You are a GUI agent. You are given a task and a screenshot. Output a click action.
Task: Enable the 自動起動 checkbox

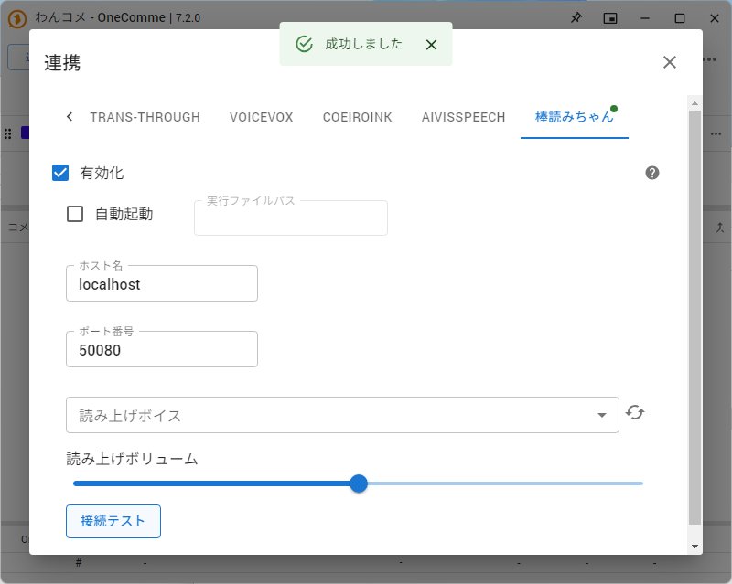(75, 214)
